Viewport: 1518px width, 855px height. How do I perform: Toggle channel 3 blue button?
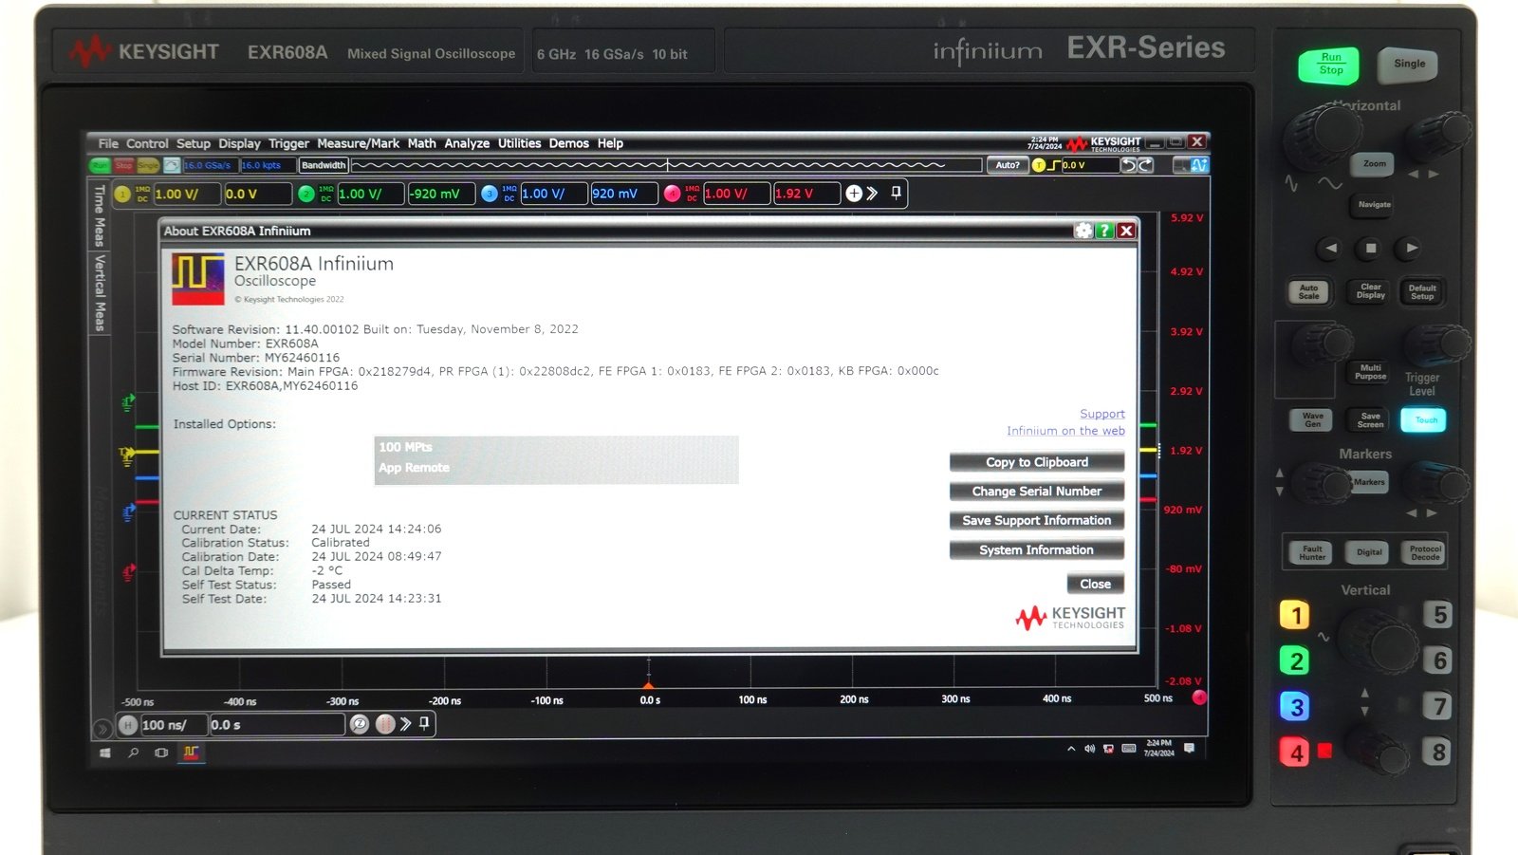point(490,194)
